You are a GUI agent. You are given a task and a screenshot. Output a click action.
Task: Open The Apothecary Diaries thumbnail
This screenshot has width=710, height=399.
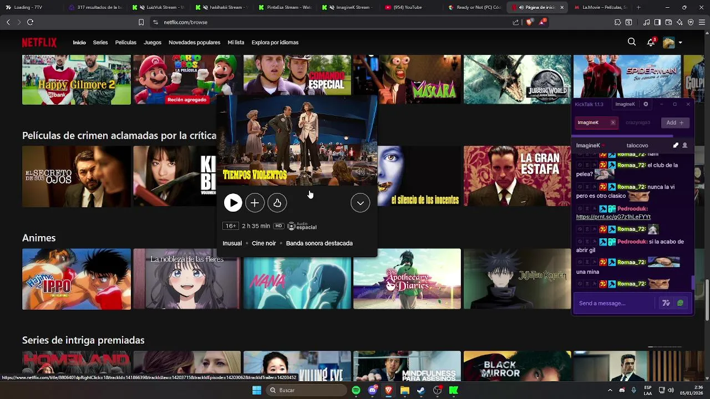click(x=407, y=279)
